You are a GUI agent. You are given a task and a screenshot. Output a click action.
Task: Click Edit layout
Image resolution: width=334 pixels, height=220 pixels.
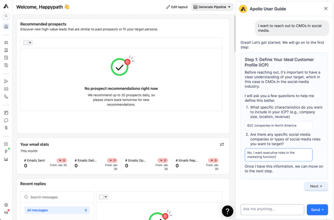177,7
